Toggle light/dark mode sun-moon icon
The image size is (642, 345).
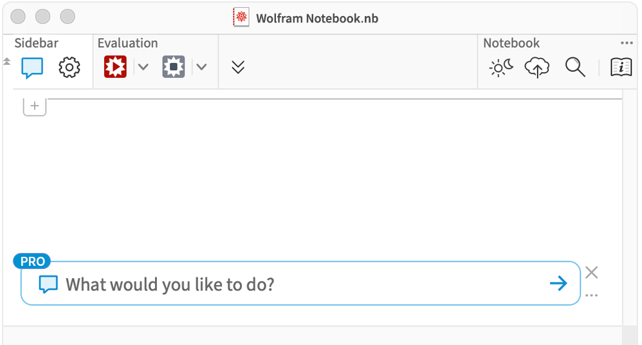click(x=501, y=68)
